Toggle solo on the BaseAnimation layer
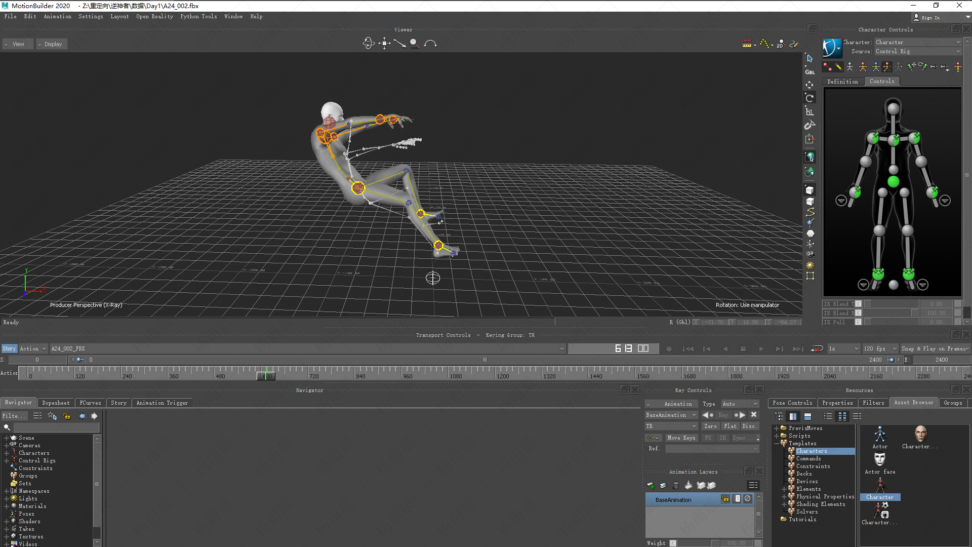The image size is (972, 547). [737, 499]
